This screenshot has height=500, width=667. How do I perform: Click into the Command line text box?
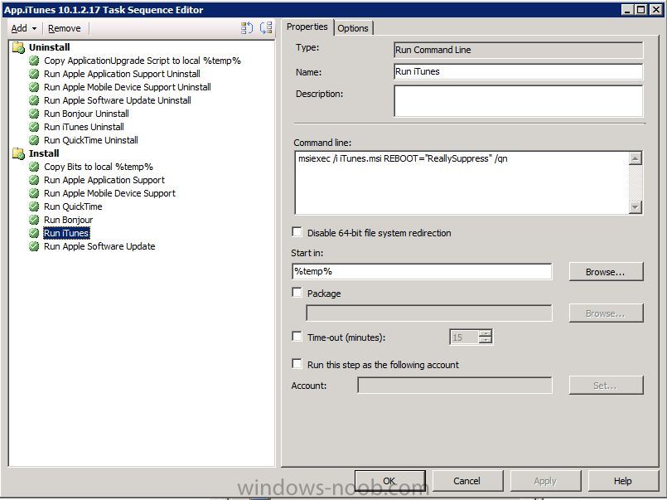462,182
